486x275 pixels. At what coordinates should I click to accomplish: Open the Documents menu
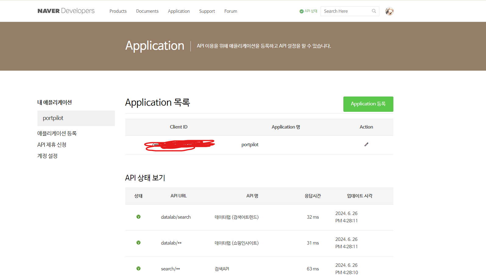147,11
